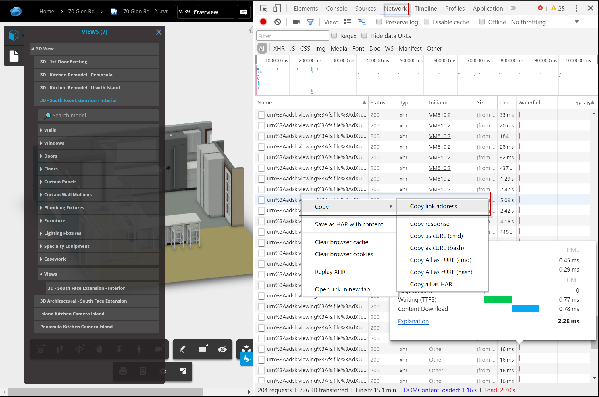The image size is (599, 397).
Task: Click the pan hand tool in viewer toolbar
Action: click(99, 349)
